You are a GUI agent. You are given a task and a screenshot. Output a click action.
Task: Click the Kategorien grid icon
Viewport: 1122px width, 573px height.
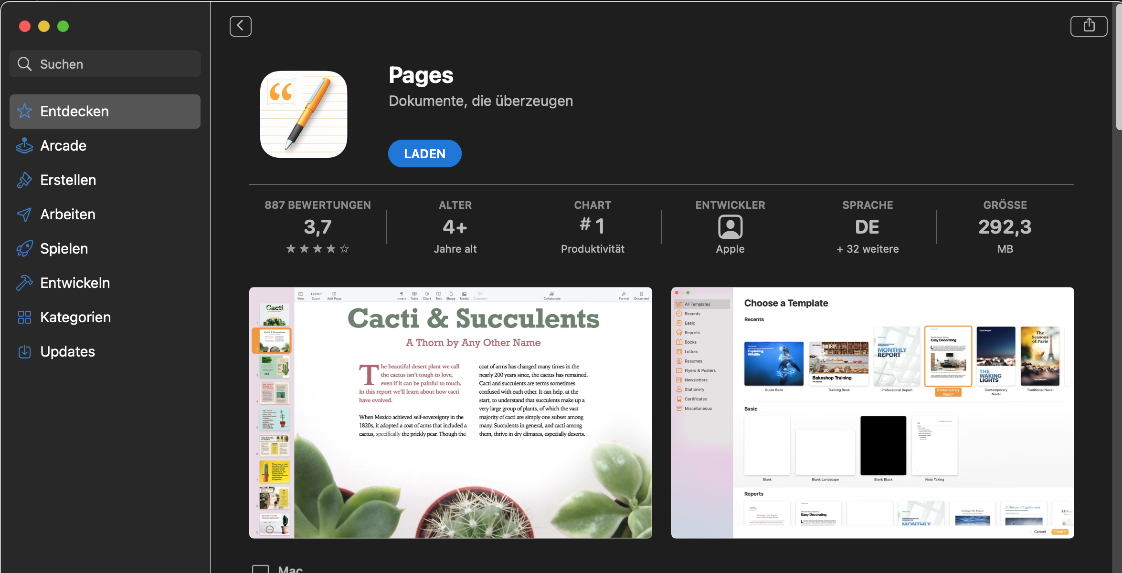(x=24, y=317)
